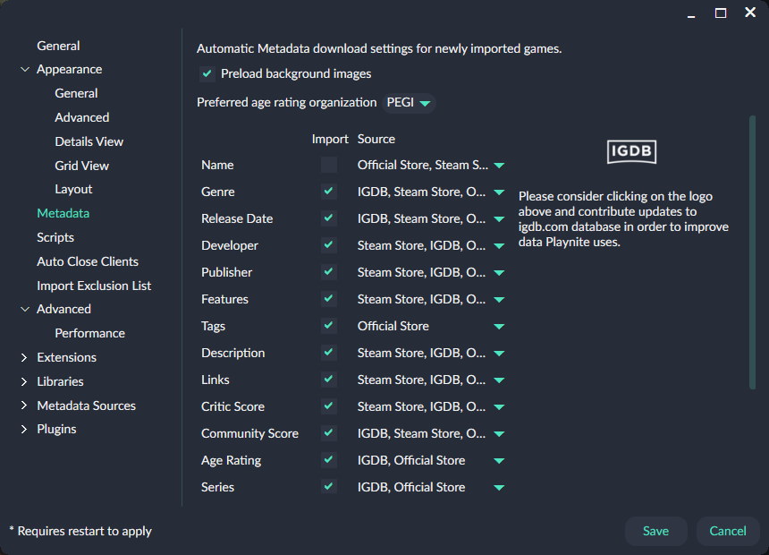Select the Plugins tree item
This screenshot has height=555, width=769.
click(56, 429)
